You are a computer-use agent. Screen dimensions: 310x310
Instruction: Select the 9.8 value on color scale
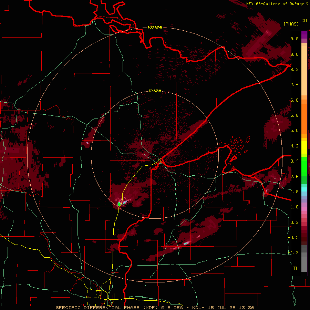click(x=294, y=39)
